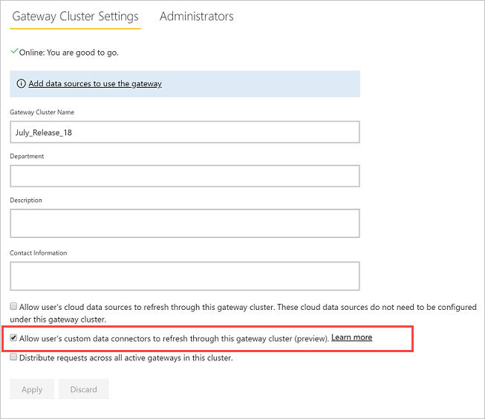The height and width of the screenshot is (419, 485).
Task: Click the Online: You are good to go text
Action: click(x=68, y=53)
